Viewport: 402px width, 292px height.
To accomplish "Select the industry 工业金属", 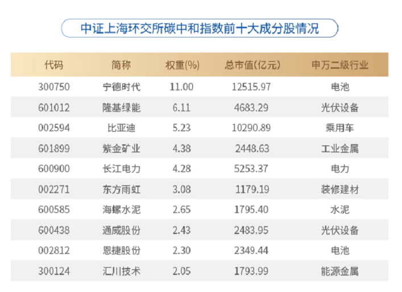I will (x=340, y=149).
